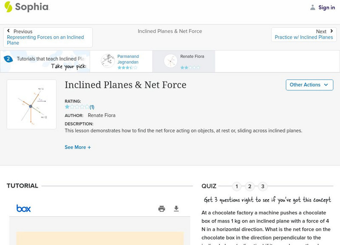
Task: Click the star rating under RATING
Action: pos(77,107)
